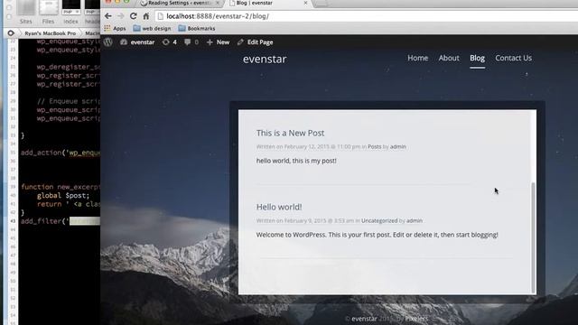Open the Uncategorized category link
This screenshot has height=325, width=578.
pyautogui.click(x=379, y=220)
